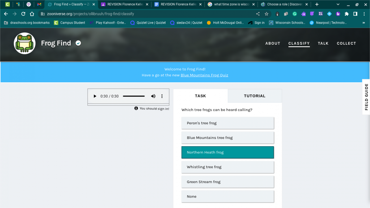Viewport: 370px width, 208px height.
Task: Open the Chrome three-dot menu
Action: point(364,14)
